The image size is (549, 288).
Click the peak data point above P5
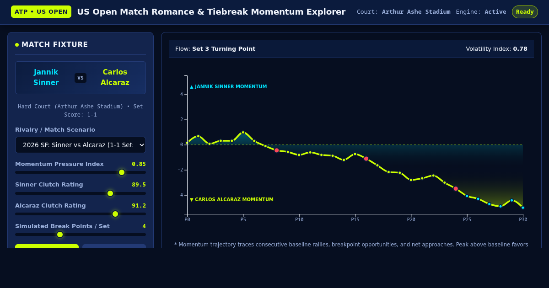pos(243,132)
